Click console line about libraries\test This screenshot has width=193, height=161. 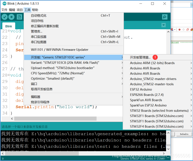pos(83,146)
